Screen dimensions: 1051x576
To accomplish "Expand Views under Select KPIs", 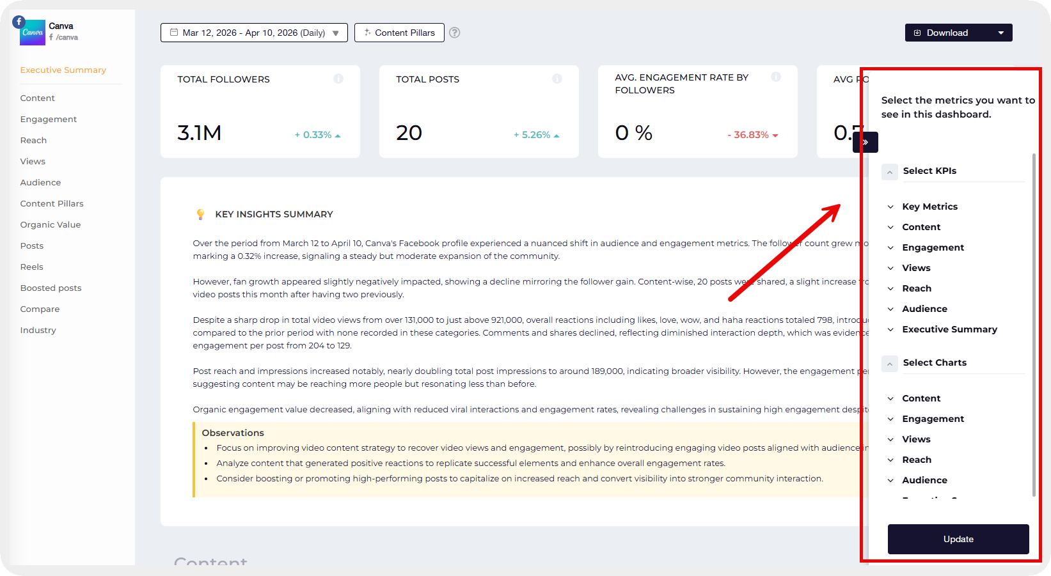I will [890, 268].
